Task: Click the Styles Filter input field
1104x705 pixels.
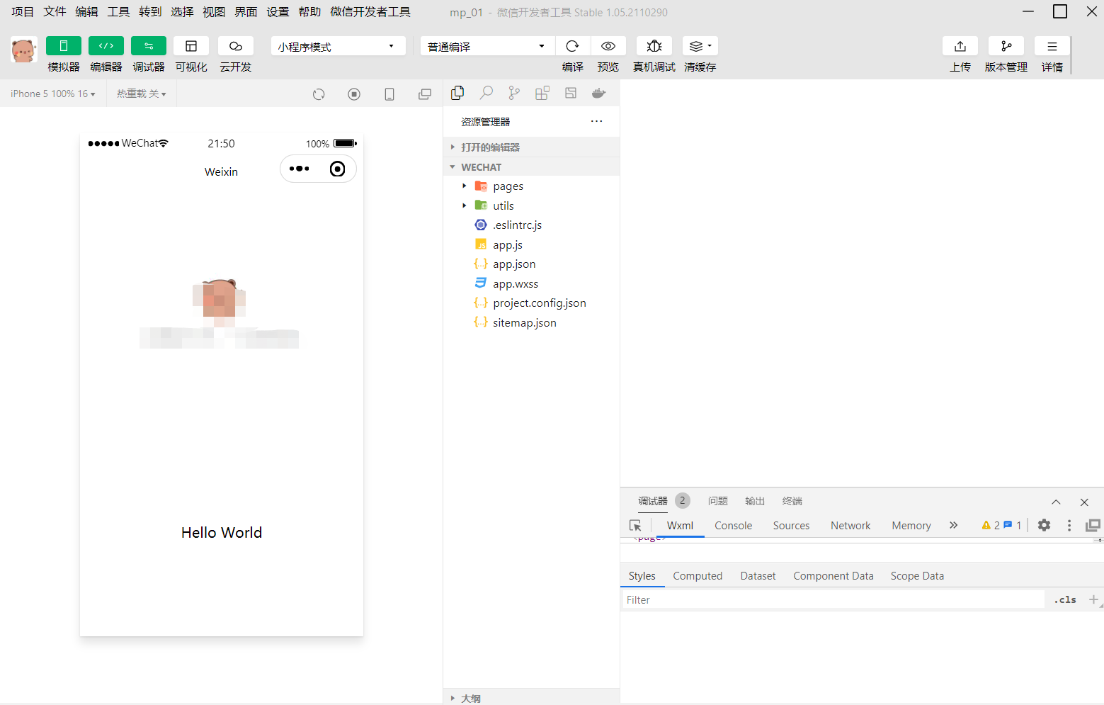Action: (x=832, y=599)
